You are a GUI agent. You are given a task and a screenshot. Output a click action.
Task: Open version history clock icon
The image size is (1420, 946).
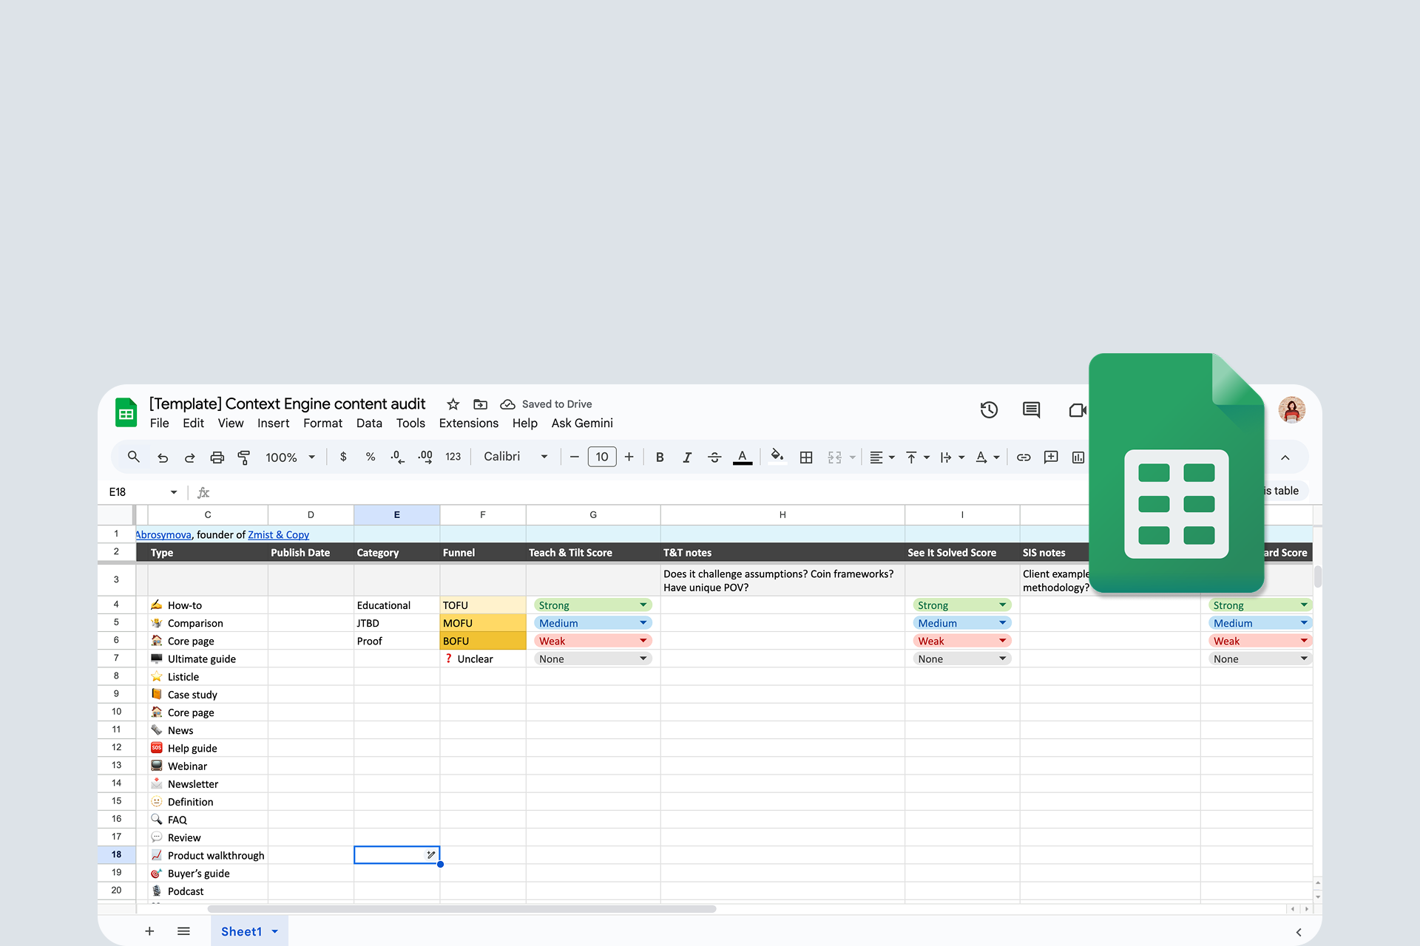click(x=989, y=410)
